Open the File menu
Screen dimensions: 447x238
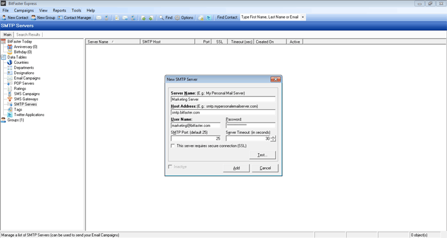[x=5, y=10]
